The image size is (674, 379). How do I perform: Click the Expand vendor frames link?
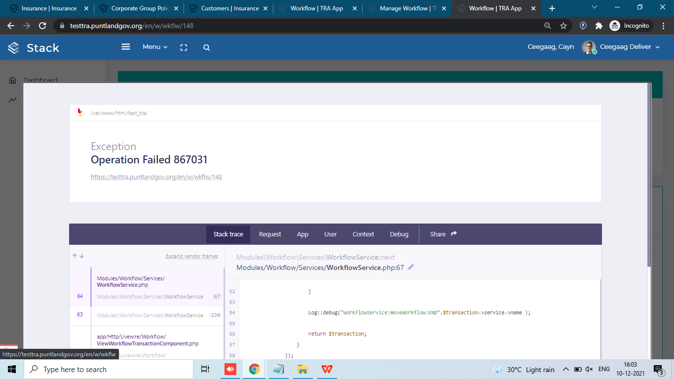pyautogui.click(x=192, y=256)
